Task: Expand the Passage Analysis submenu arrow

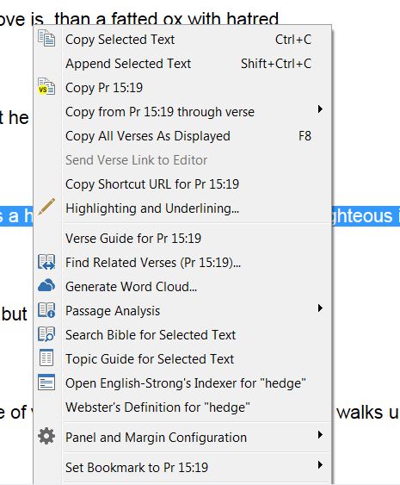Action: 320,308
